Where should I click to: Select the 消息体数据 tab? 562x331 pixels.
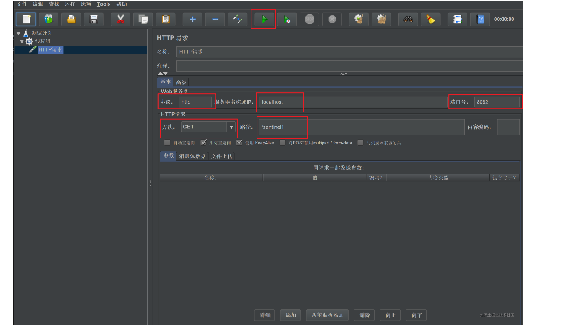192,156
